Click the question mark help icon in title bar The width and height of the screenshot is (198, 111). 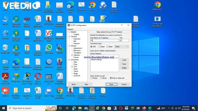(122, 25)
